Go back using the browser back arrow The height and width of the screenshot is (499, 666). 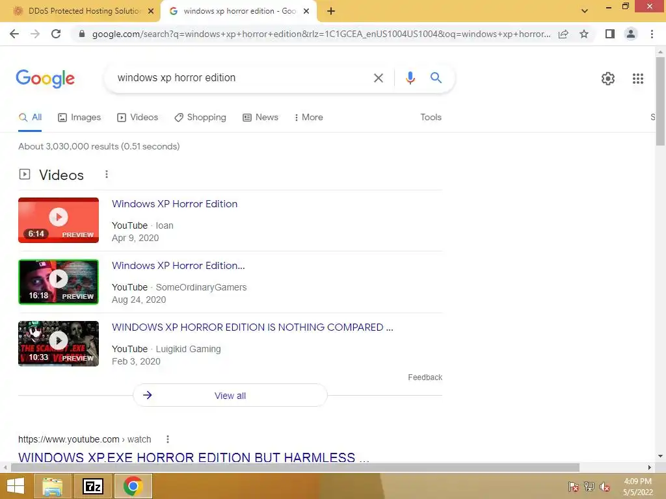tap(14, 34)
